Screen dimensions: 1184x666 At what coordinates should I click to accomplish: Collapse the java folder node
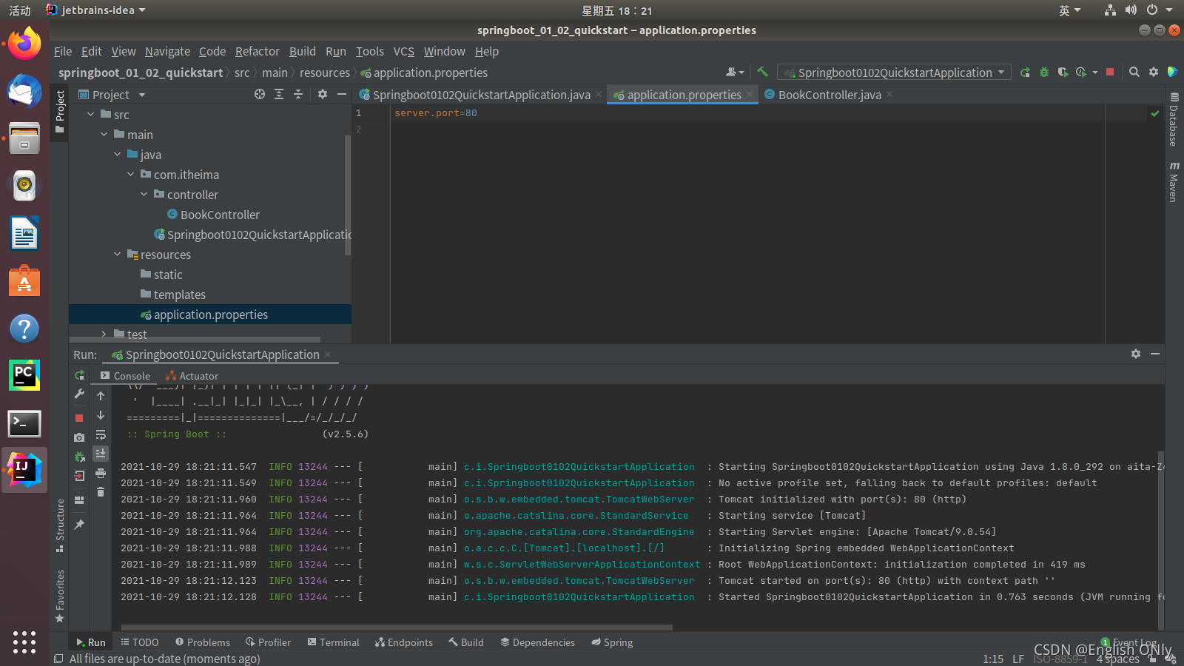click(x=118, y=154)
